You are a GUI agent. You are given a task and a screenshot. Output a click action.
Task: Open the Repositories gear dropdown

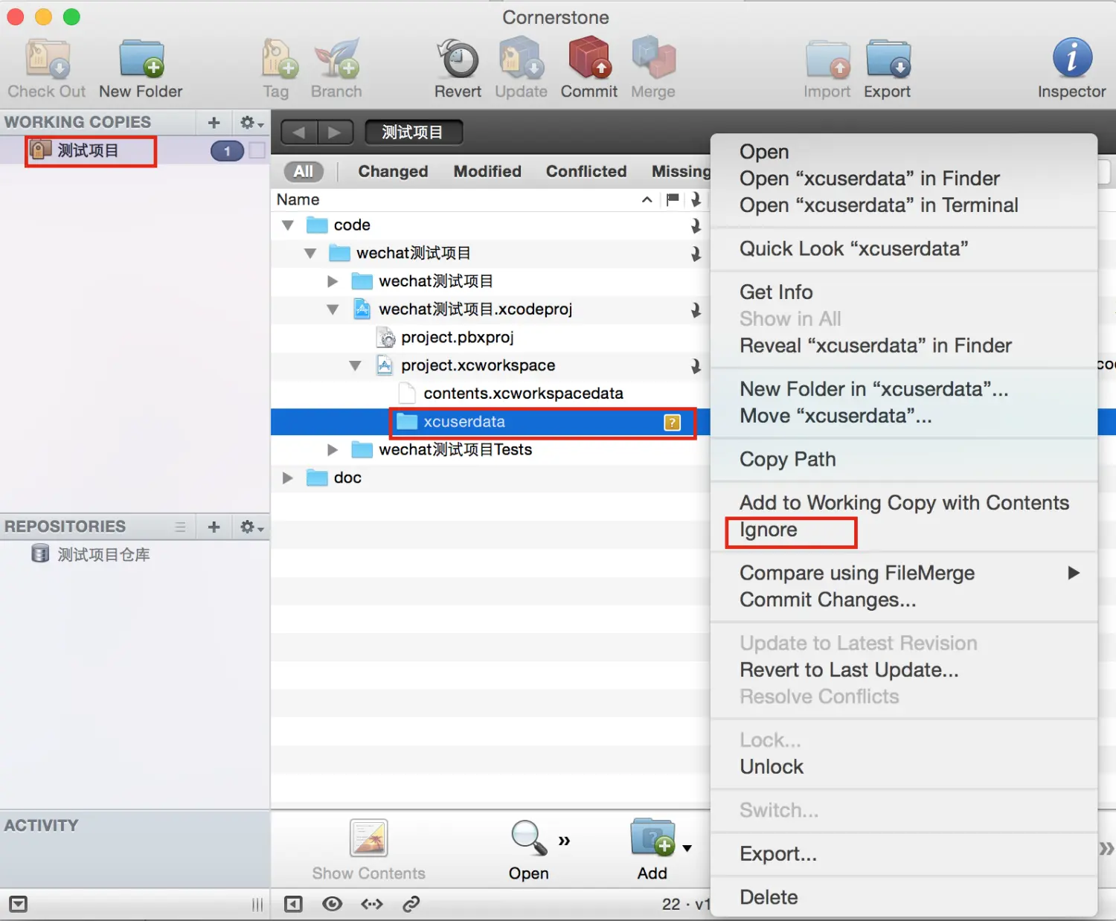[x=251, y=527]
